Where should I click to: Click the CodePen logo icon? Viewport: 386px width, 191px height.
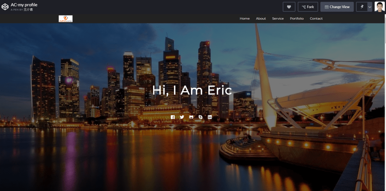point(5,7)
